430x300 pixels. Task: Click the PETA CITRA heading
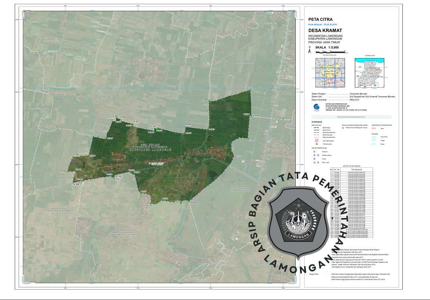click(320, 19)
